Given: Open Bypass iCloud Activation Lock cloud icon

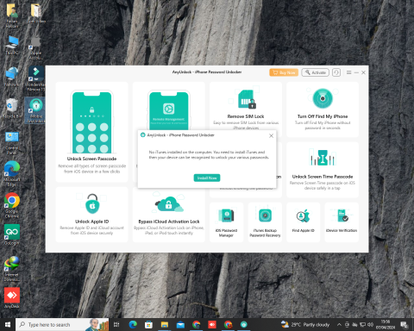Looking at the screenshot, I should coord(169,204).
